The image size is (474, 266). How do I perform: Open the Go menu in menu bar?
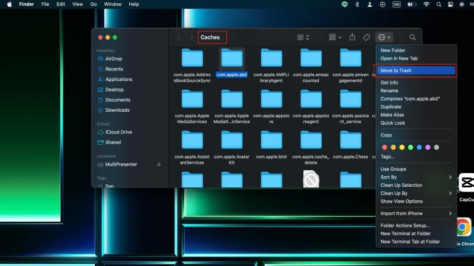[94, 4]
